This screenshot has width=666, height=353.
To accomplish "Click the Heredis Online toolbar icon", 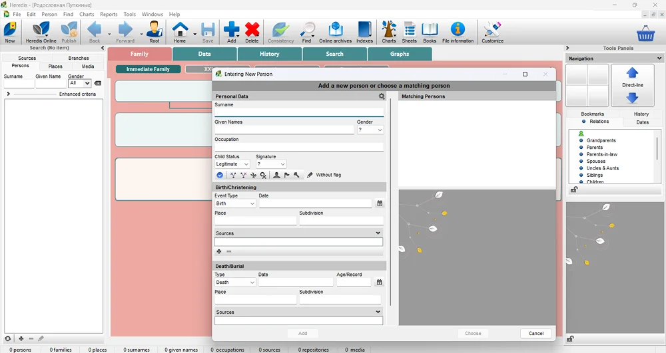I will pyautogui.click(x=41, y=31).
